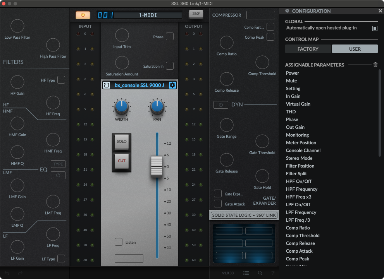Viewport: 384px width, 279px height.
Task: Check Automatically open hosted plug-in
Action: [375, 28]
